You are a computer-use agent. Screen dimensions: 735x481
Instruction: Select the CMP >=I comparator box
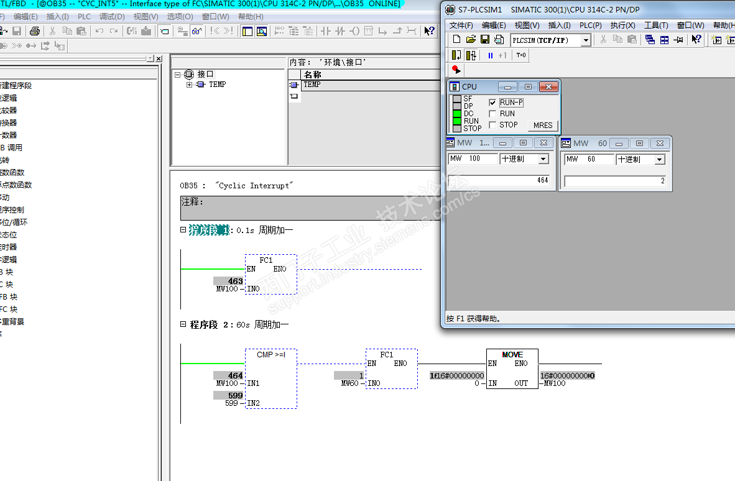(271, 378)
